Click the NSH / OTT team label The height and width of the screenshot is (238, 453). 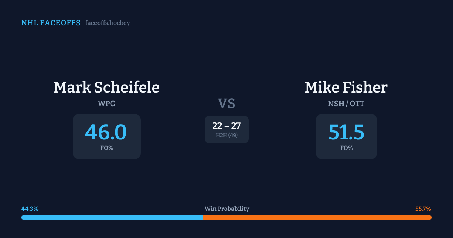[x=346, y=104]
